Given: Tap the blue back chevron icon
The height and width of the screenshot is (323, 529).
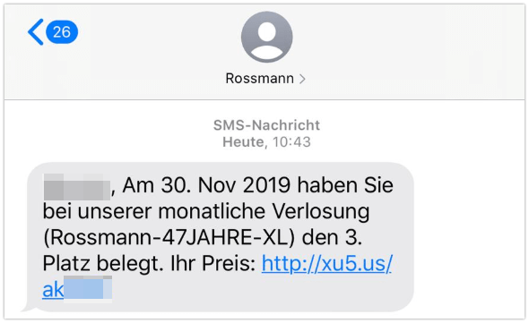Looking at the screenshot, I should coord(36,32).
